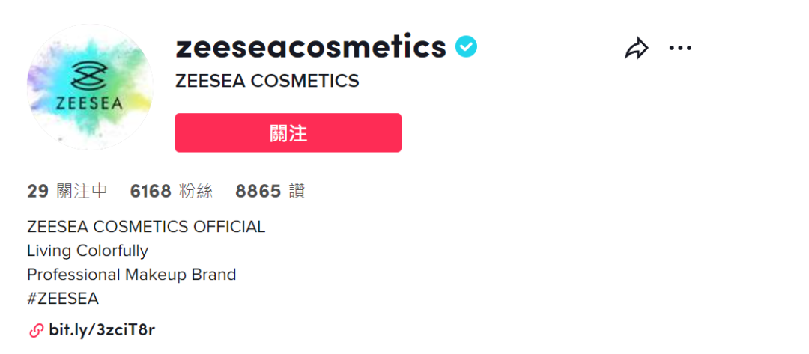809x354 pixels.
Task: Click the ZEESEA COSMETICS display name
Action: pos(267,81)
